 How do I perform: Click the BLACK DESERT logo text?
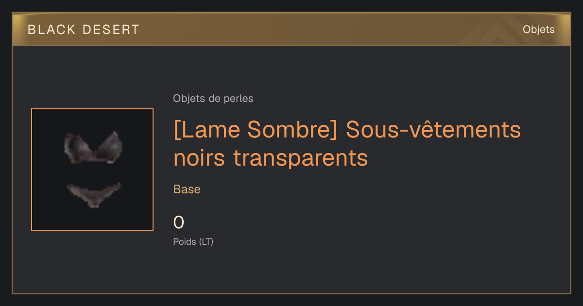(84, 30)
